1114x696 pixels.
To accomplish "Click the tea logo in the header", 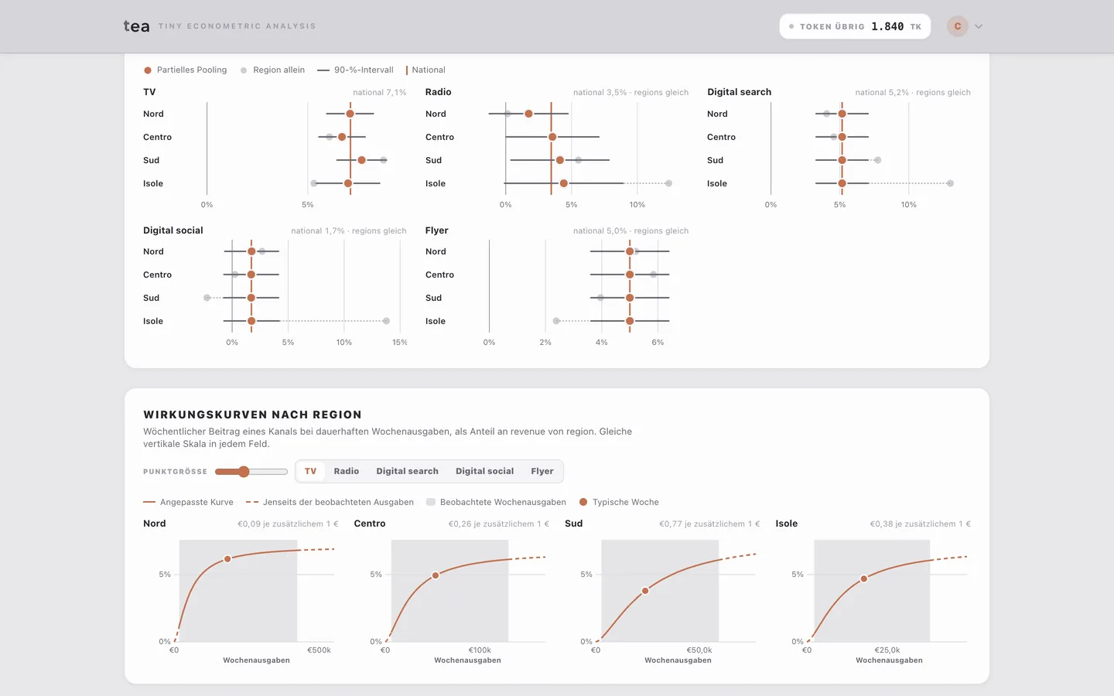I will point(137,26).
